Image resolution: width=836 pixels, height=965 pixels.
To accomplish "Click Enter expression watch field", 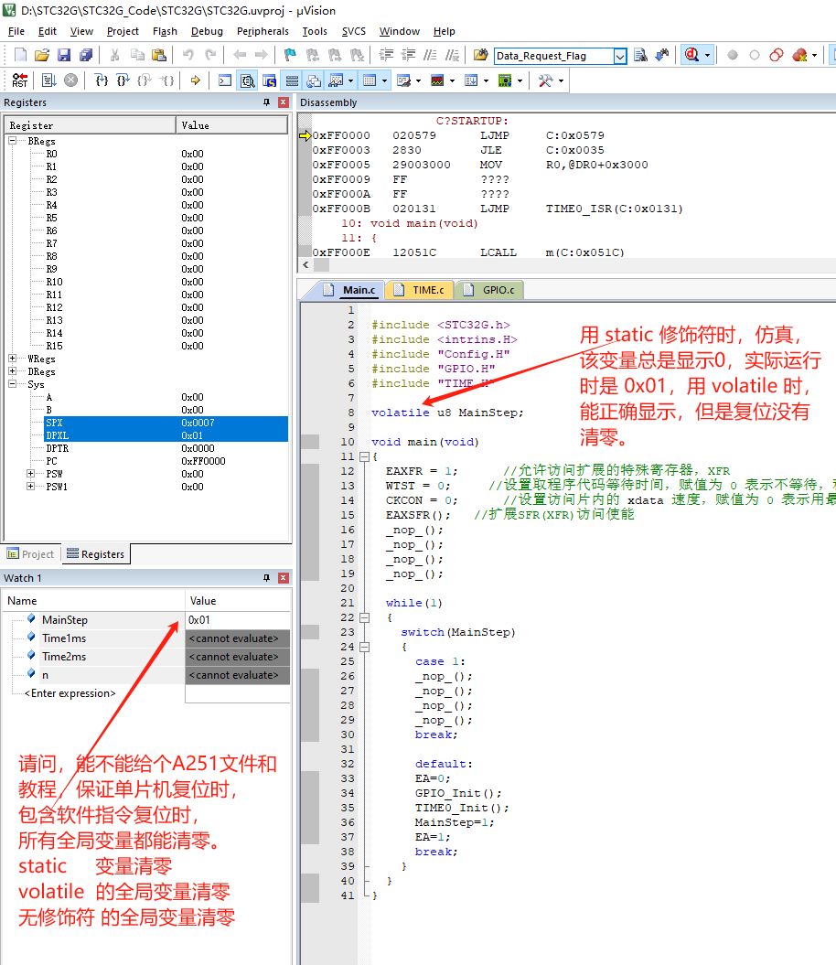I will [x=70, y=693].
